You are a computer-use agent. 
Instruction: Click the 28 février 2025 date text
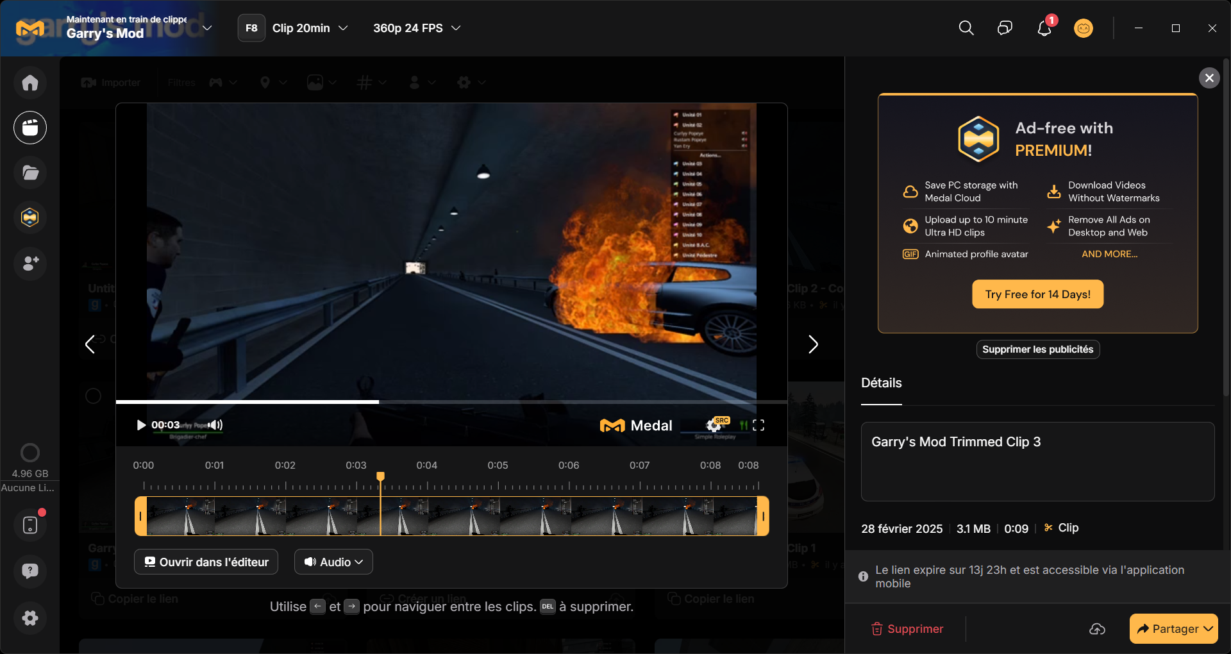pyautogui.click(x=901, y=528)
